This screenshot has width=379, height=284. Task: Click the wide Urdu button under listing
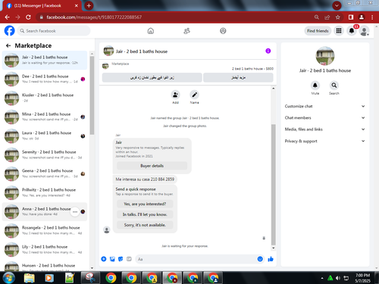coord(152,77)
